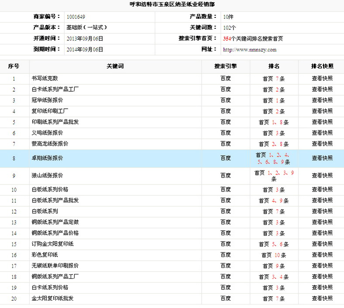Open 查看快照 for 印刷纸系列产品批发
The height and width of the screenshot is (308, 344).
[322, 122]
